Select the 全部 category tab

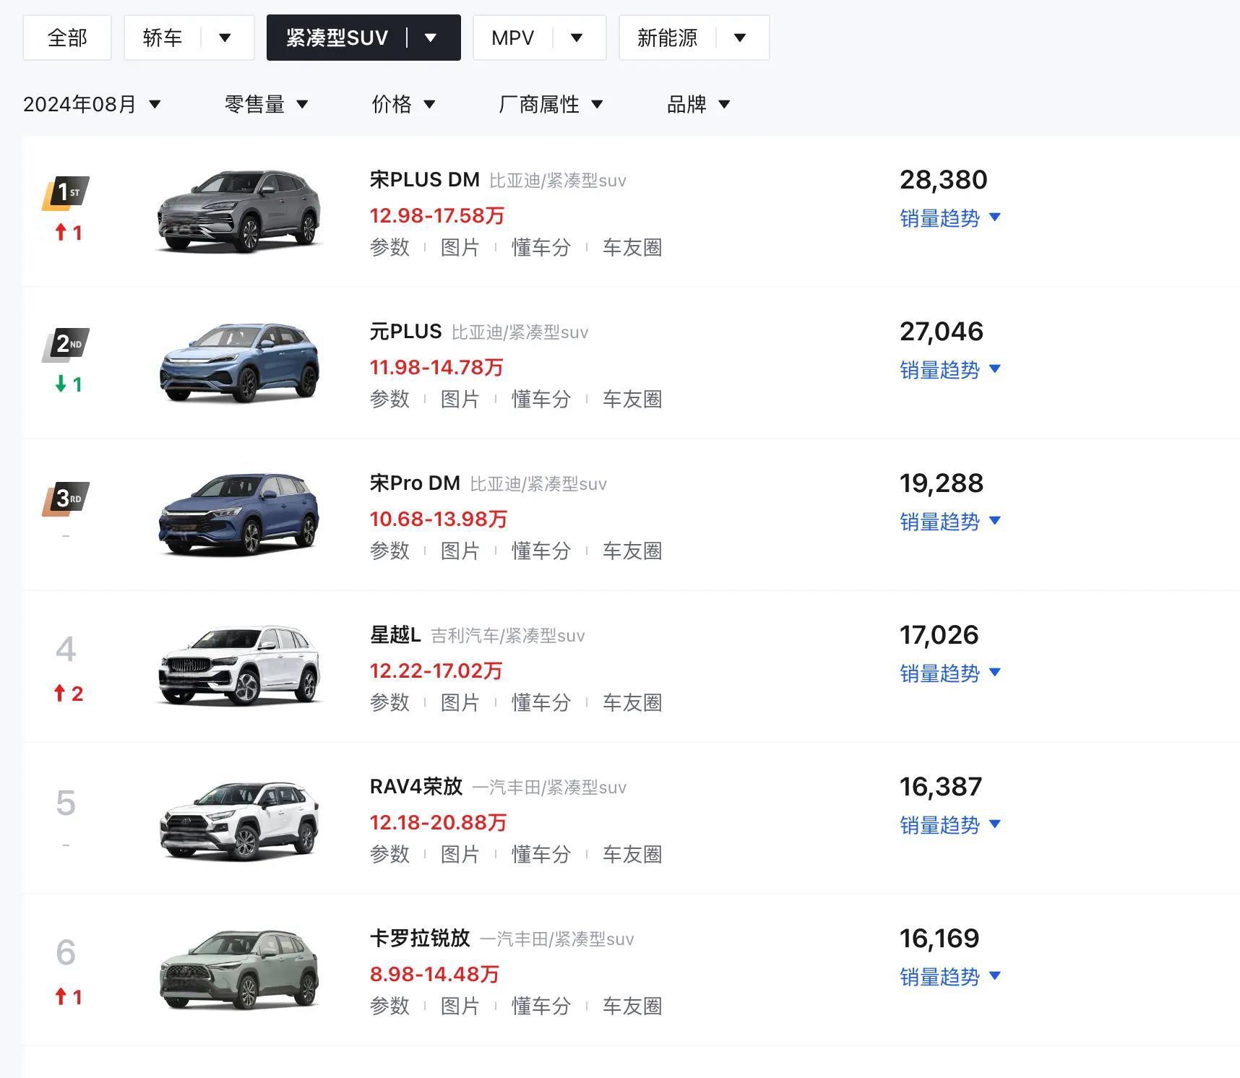coord(67,38)
